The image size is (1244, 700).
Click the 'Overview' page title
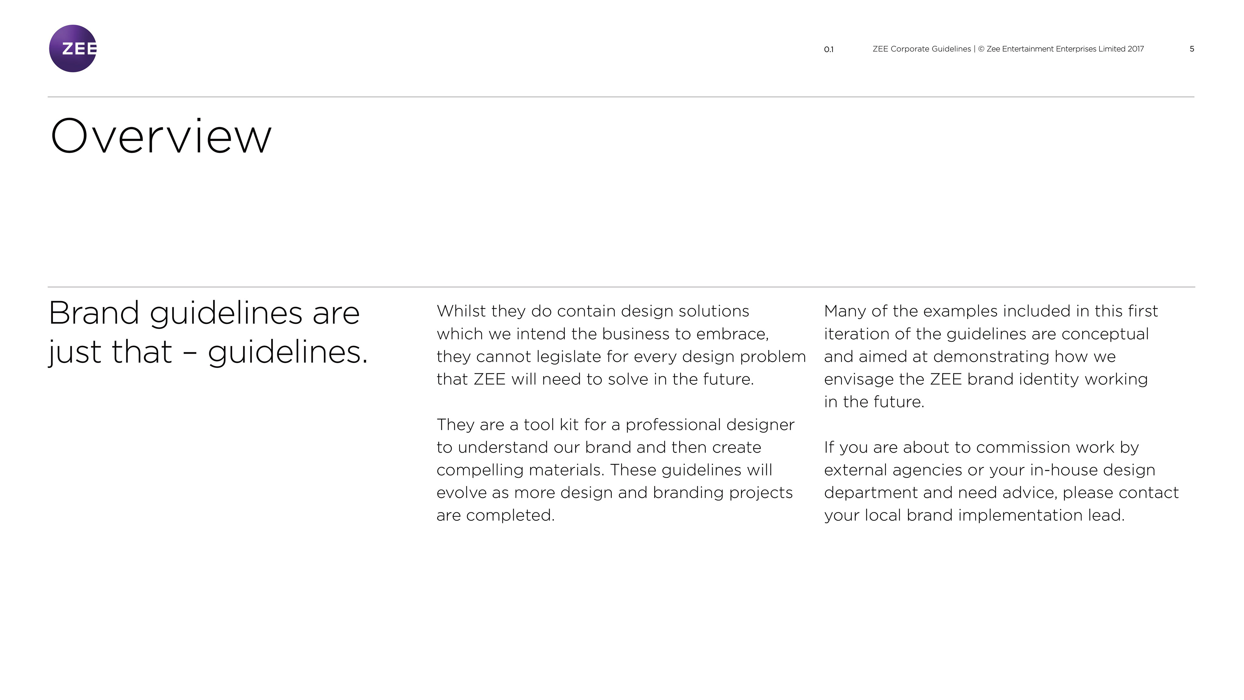pyautogui.click(x=161, y=136)
